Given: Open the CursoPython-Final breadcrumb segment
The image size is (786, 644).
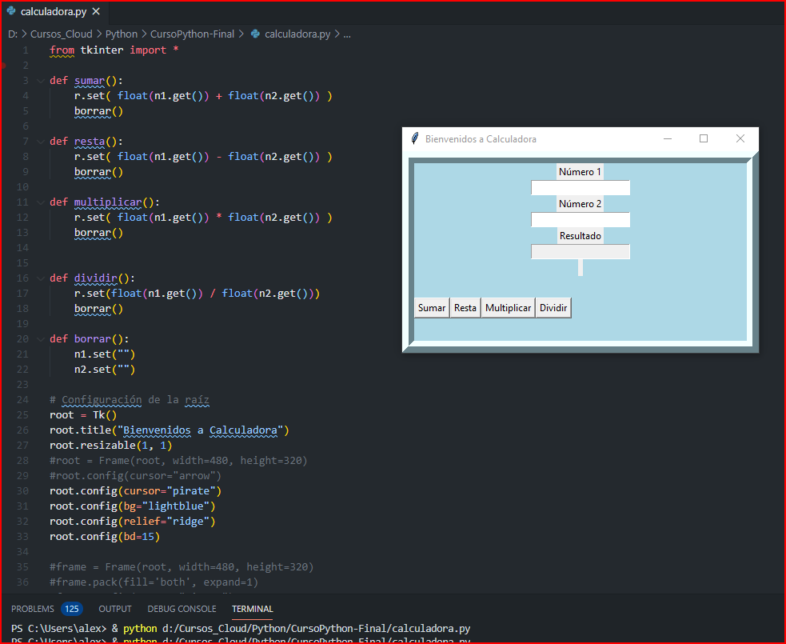Looking at the screenshot, I should click(192, 34).
